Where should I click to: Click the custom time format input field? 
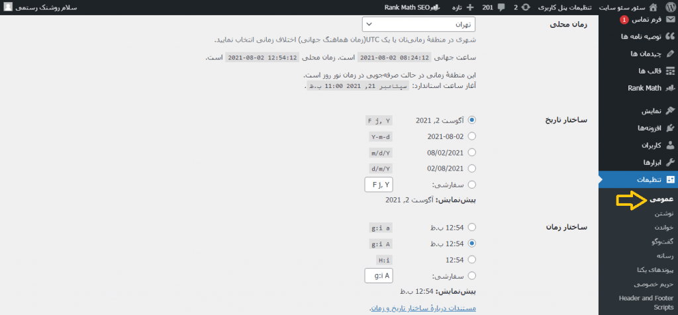(x=379, y=276)
